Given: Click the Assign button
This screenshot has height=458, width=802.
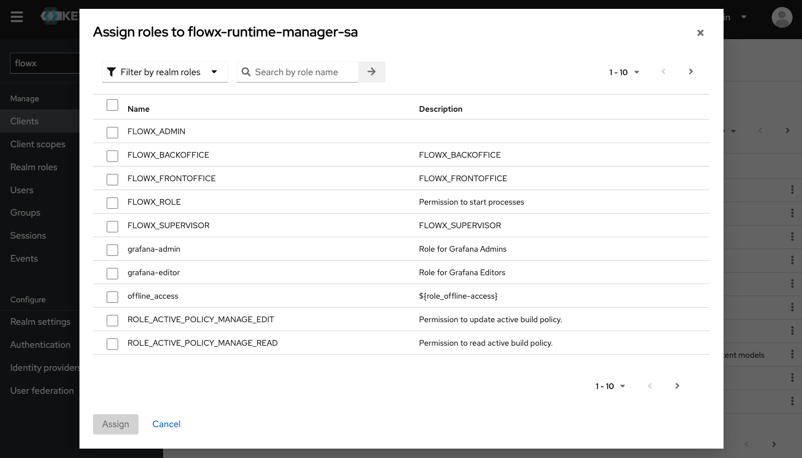Looking at the screenshot, I should 116,424.
